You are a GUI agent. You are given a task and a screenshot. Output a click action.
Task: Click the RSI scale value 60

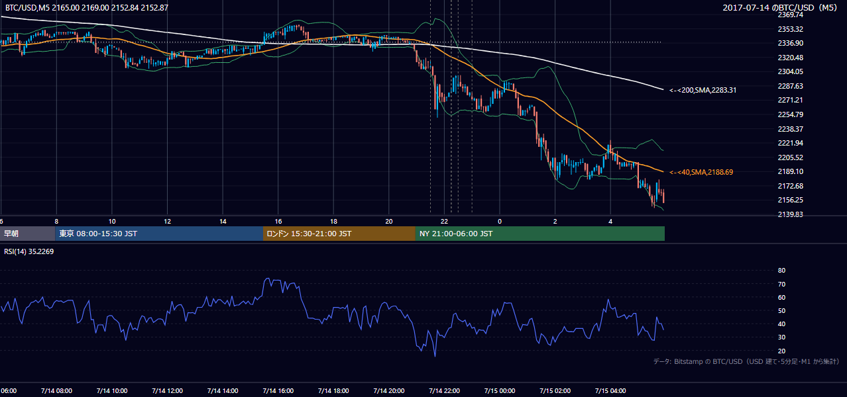(781, 297)
